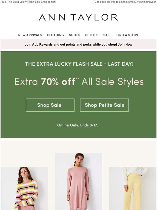This screenshot has width=157, height=210.
Task: Select the Petites navigation link
Action: pos(92,35)
